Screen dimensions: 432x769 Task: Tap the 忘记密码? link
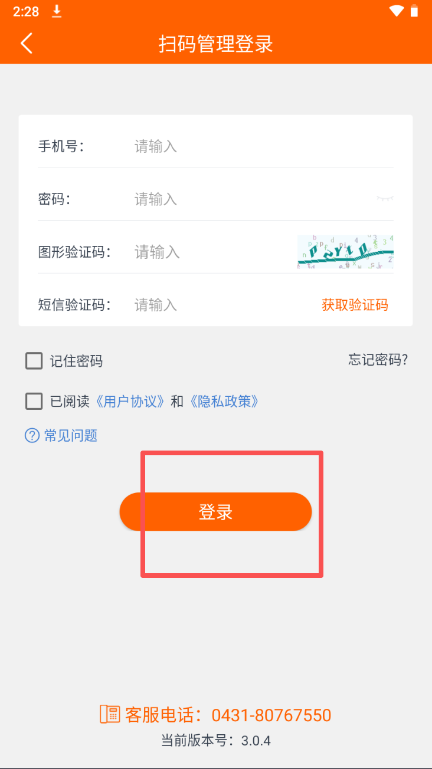coord(378,360)
